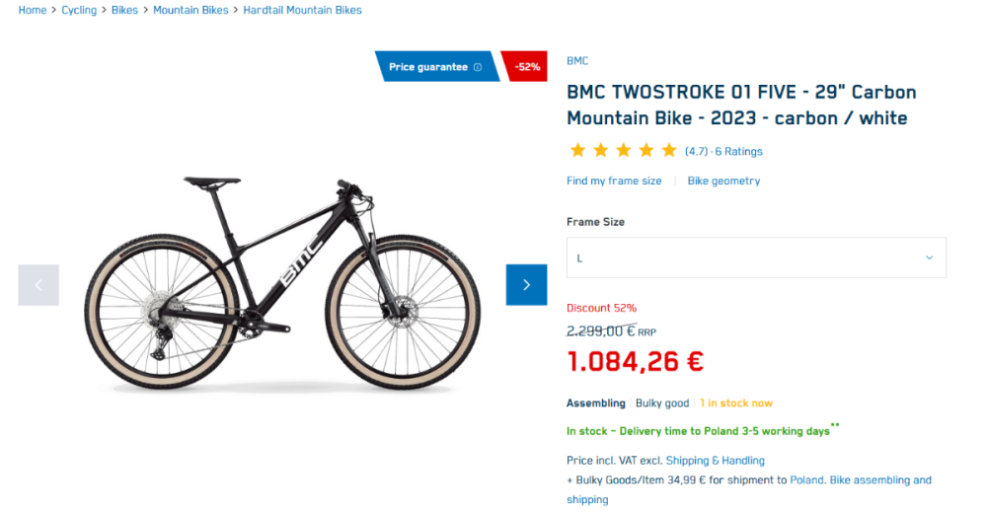Click the BMC brand link

coord(577,61)
